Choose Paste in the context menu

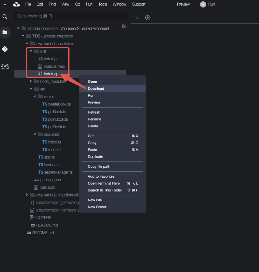tap(112, 150)
